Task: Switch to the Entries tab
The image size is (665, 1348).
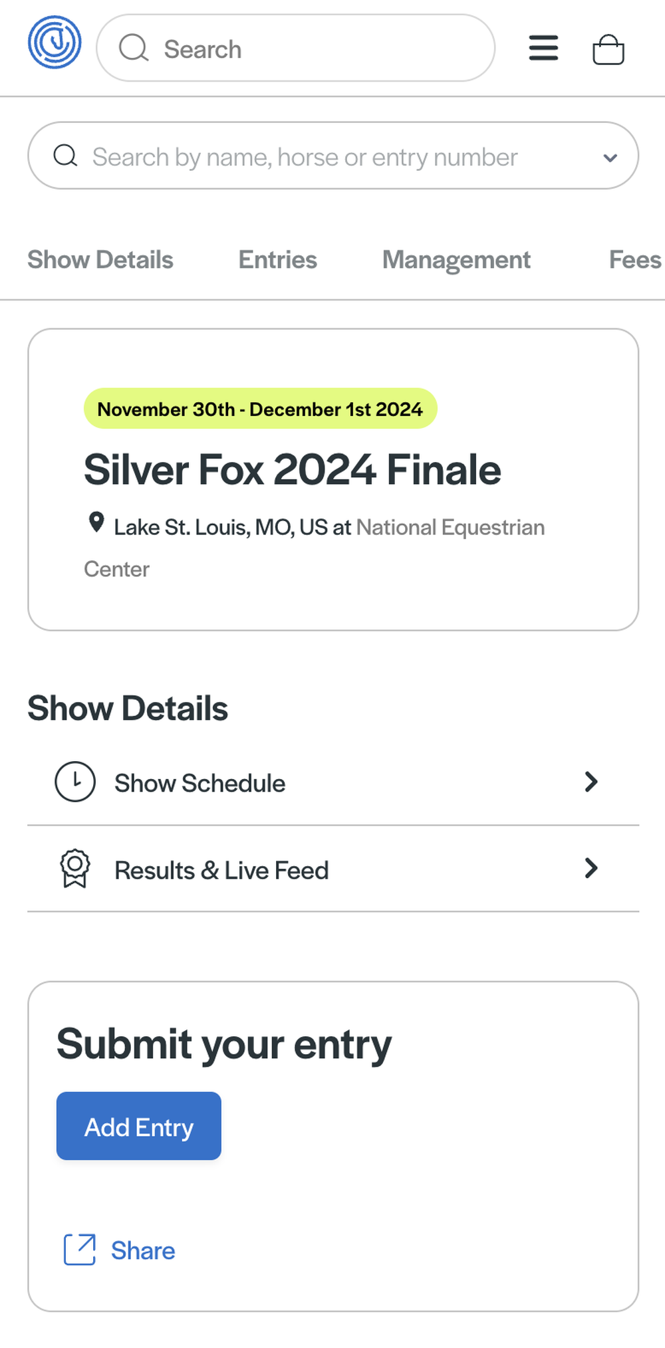Action: pos(277,260)
